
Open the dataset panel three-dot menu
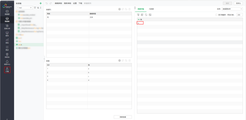tap(41, 7)
